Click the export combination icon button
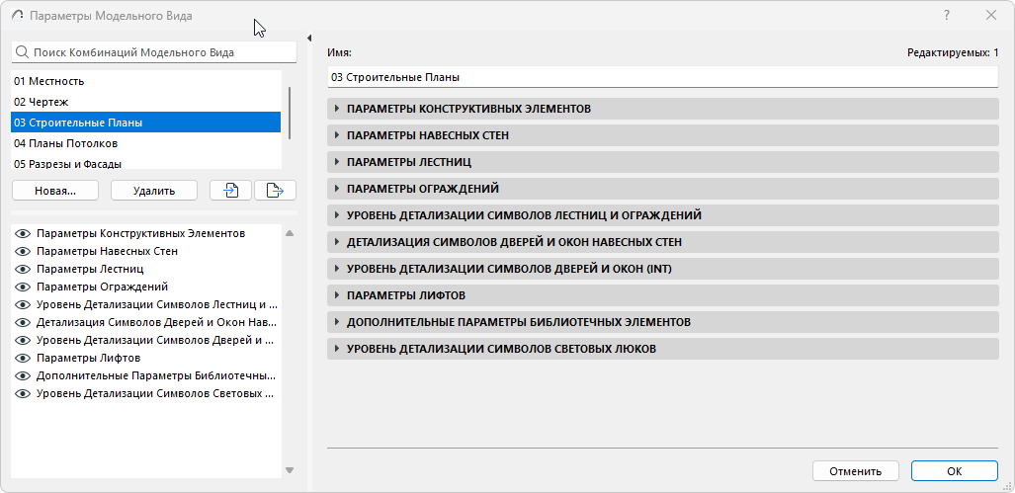 point(275,191)
